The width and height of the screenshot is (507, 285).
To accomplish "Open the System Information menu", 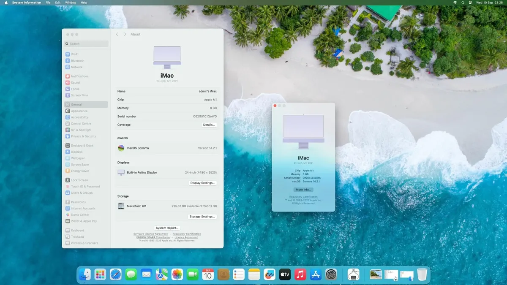I will (27, 3).
